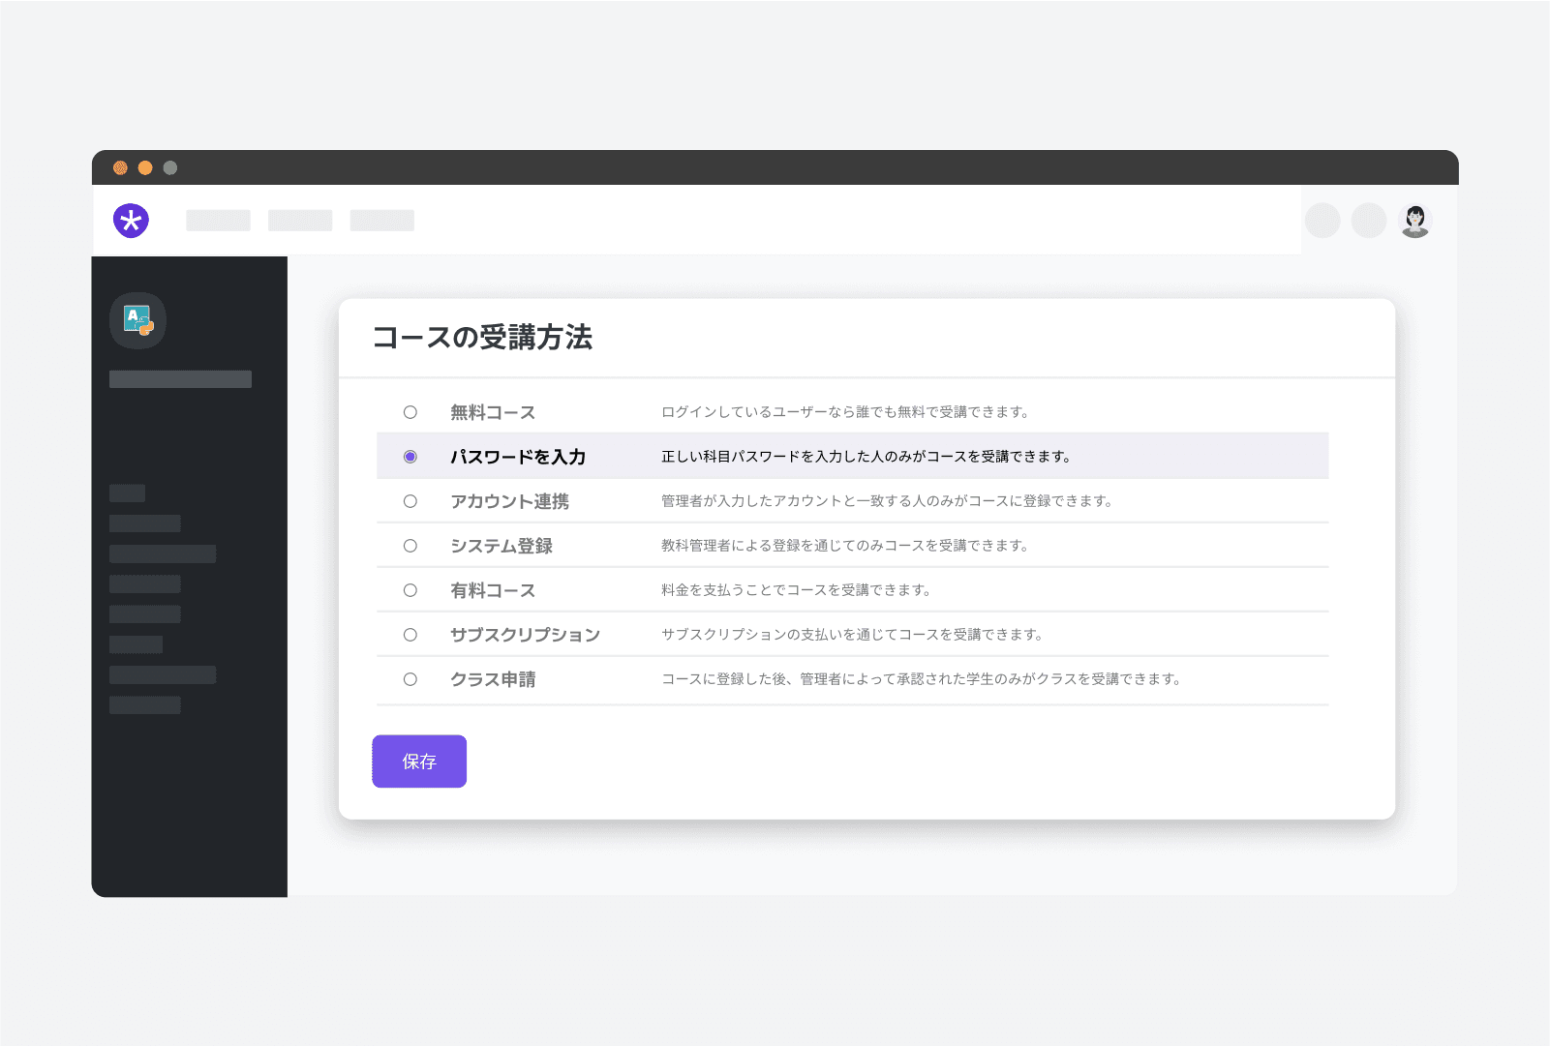Choose the アカウント連携 radio option
Screen dimensions: 1550x1046
pos(410,501)
